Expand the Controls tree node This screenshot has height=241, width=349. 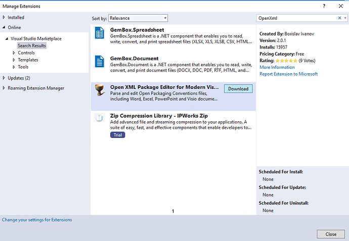tap(14, 53)
